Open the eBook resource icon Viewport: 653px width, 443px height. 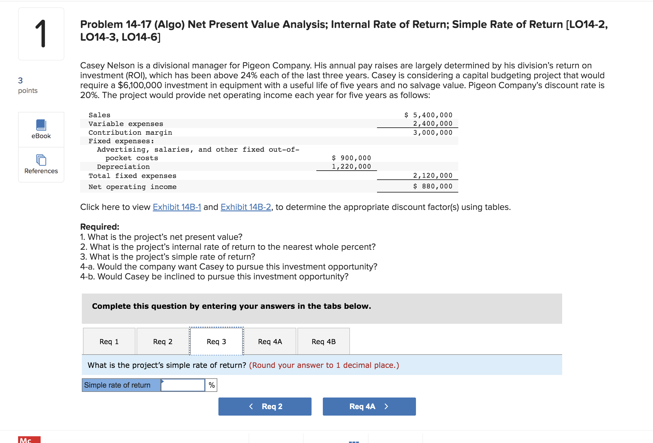pos(41,129)
